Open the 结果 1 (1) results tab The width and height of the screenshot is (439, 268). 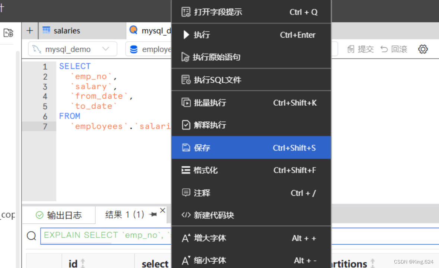[125, 215]
